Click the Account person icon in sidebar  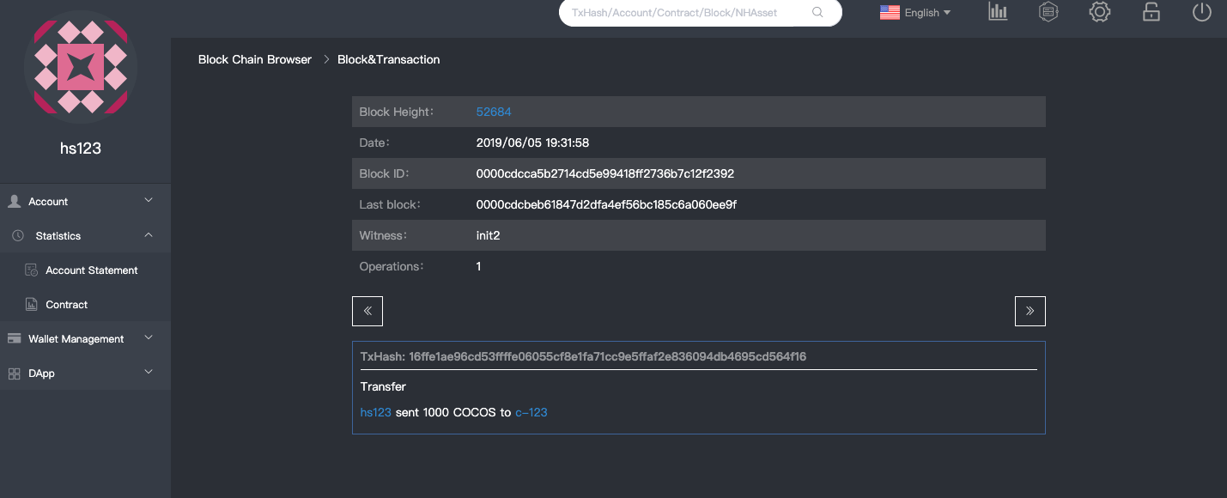(x=15, y=201)
